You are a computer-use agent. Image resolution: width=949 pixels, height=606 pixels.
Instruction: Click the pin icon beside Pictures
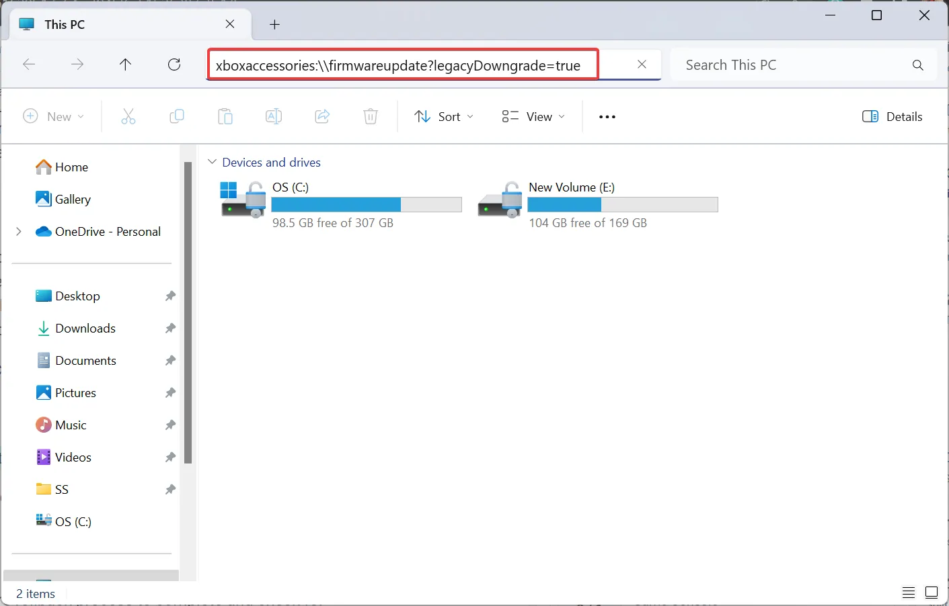point(170,392)
